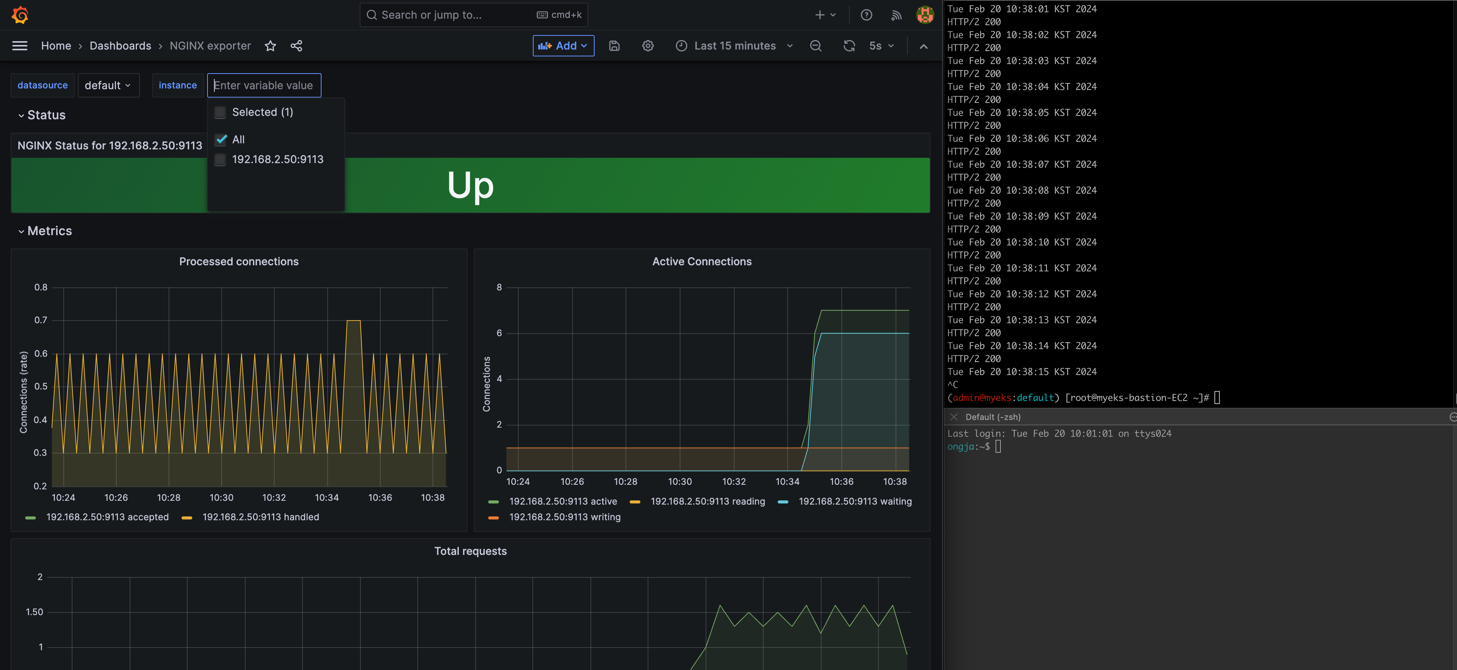The height and width of the screenshot is (670, 1457).
Task: Click the datasource variable label
Action: [x=42, y=85]
